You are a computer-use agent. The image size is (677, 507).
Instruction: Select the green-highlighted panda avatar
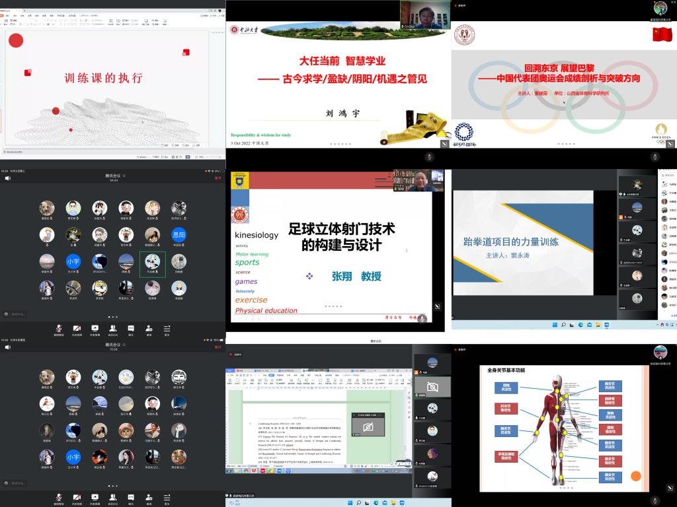click(153, 261)
